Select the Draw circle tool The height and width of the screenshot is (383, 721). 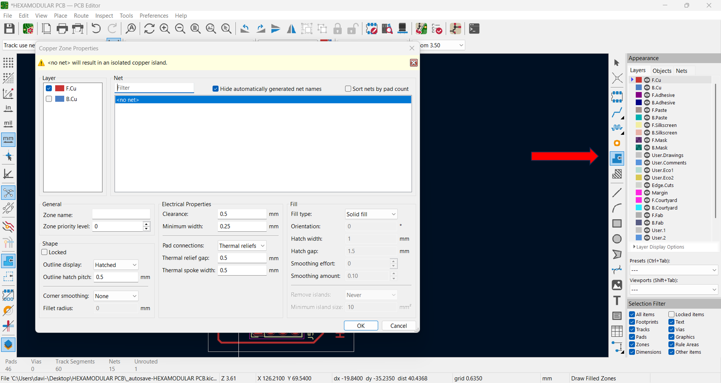click(x=617, y=239)
